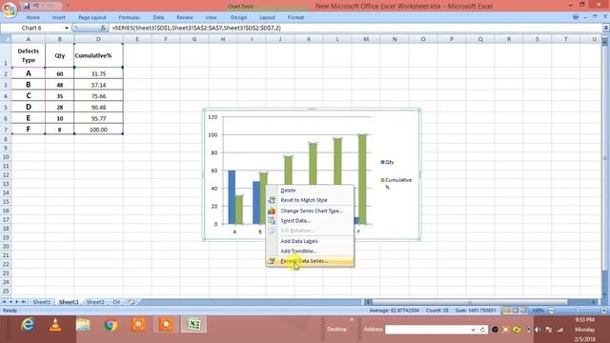Open the Home ribbon tab

tap(32, 17)
